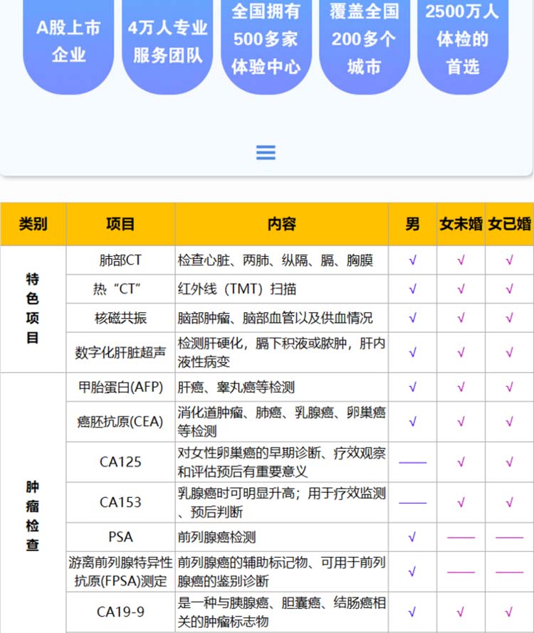Click the 男 checkmark in 肺部CT row

coord(412,260)
